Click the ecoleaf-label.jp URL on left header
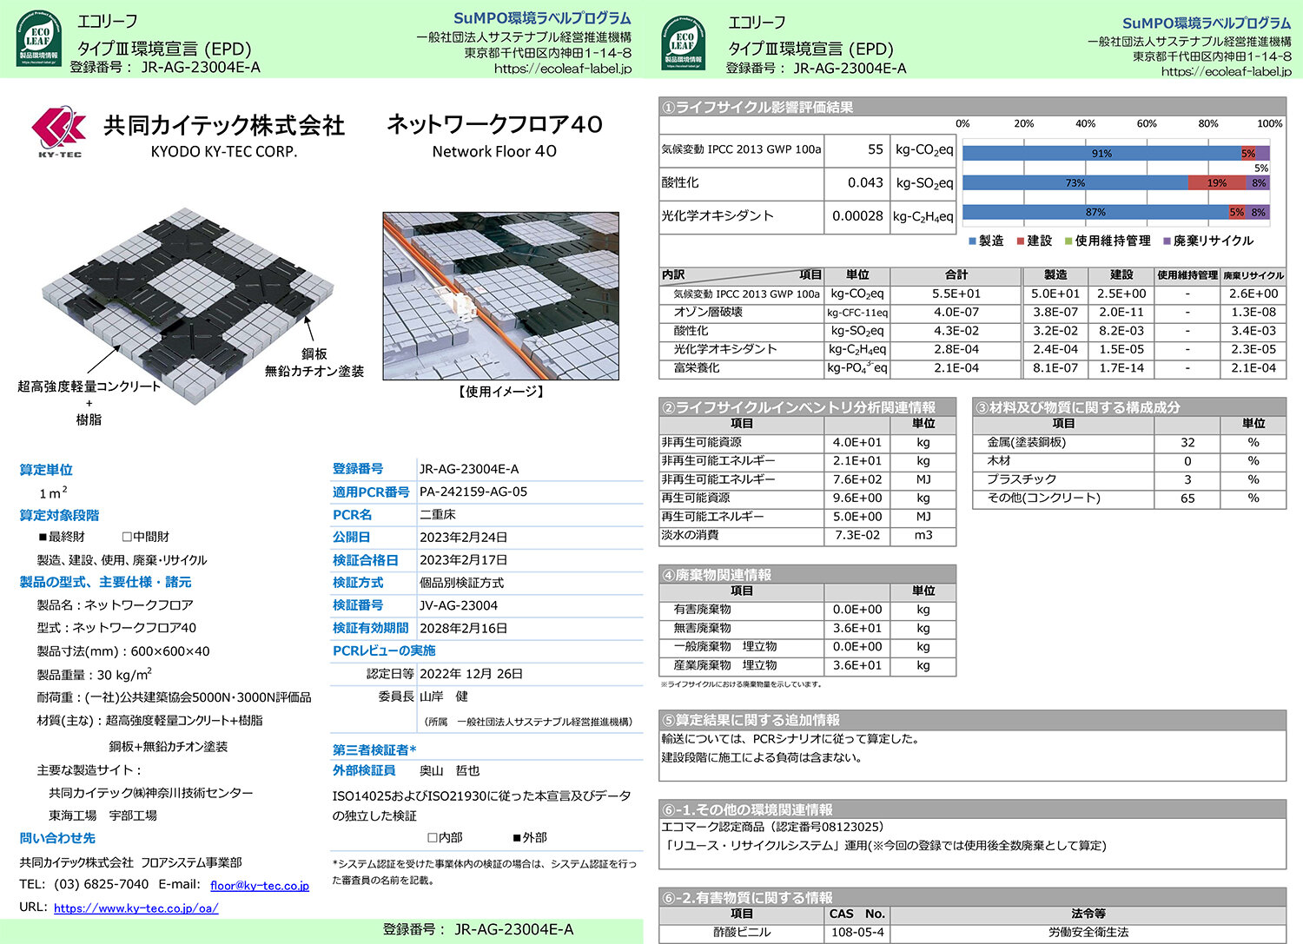The width and height of the screenshot is (1303, 944). (563, 69)
